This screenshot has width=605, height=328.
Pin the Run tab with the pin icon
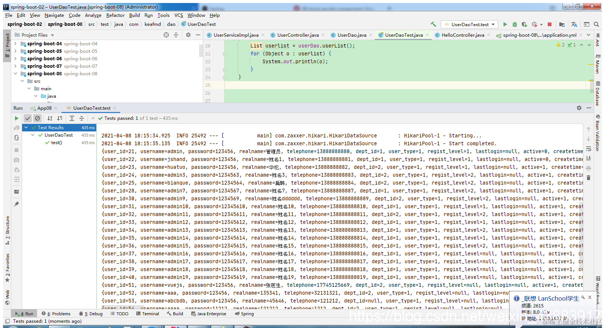tap(16, 204)
